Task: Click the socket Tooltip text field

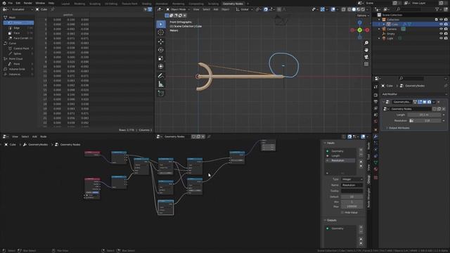Action: coord(352,191)
